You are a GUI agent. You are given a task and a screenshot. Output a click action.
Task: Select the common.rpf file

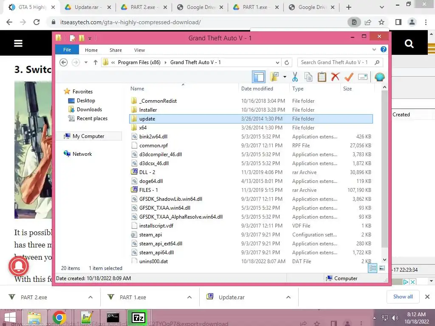click(153, 146)
